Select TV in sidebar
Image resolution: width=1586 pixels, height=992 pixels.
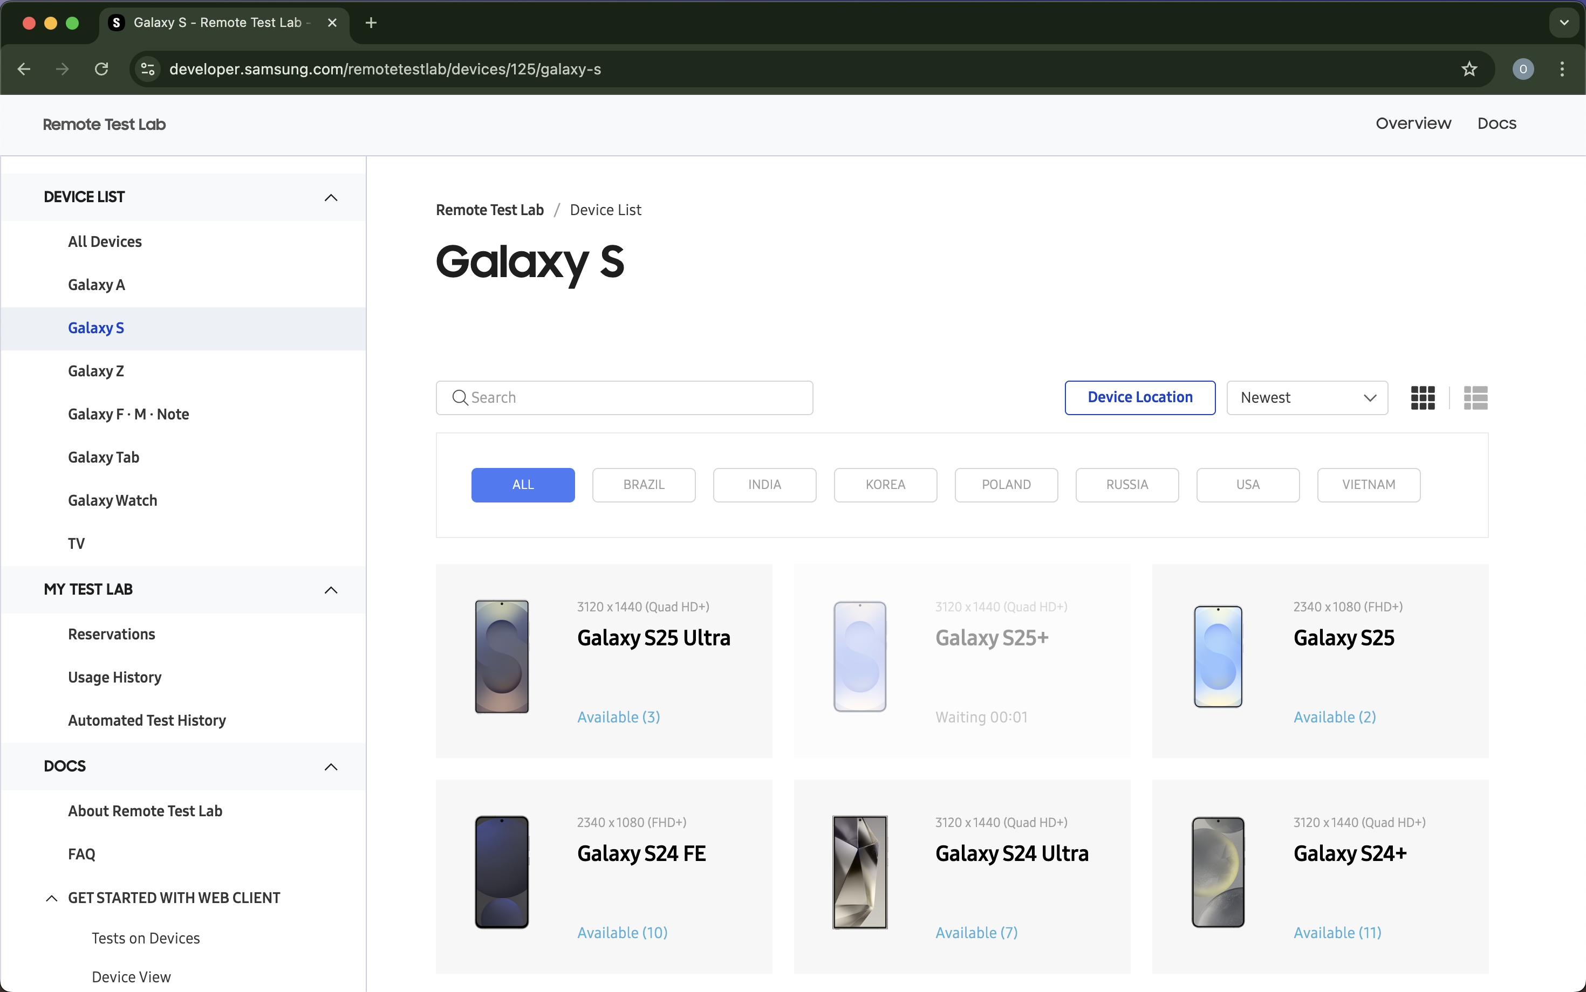pos(76,543)
